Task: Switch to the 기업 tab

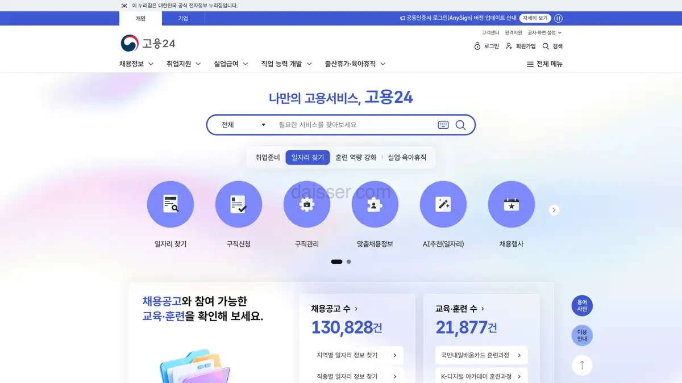Action: click(x=183, y=18)
